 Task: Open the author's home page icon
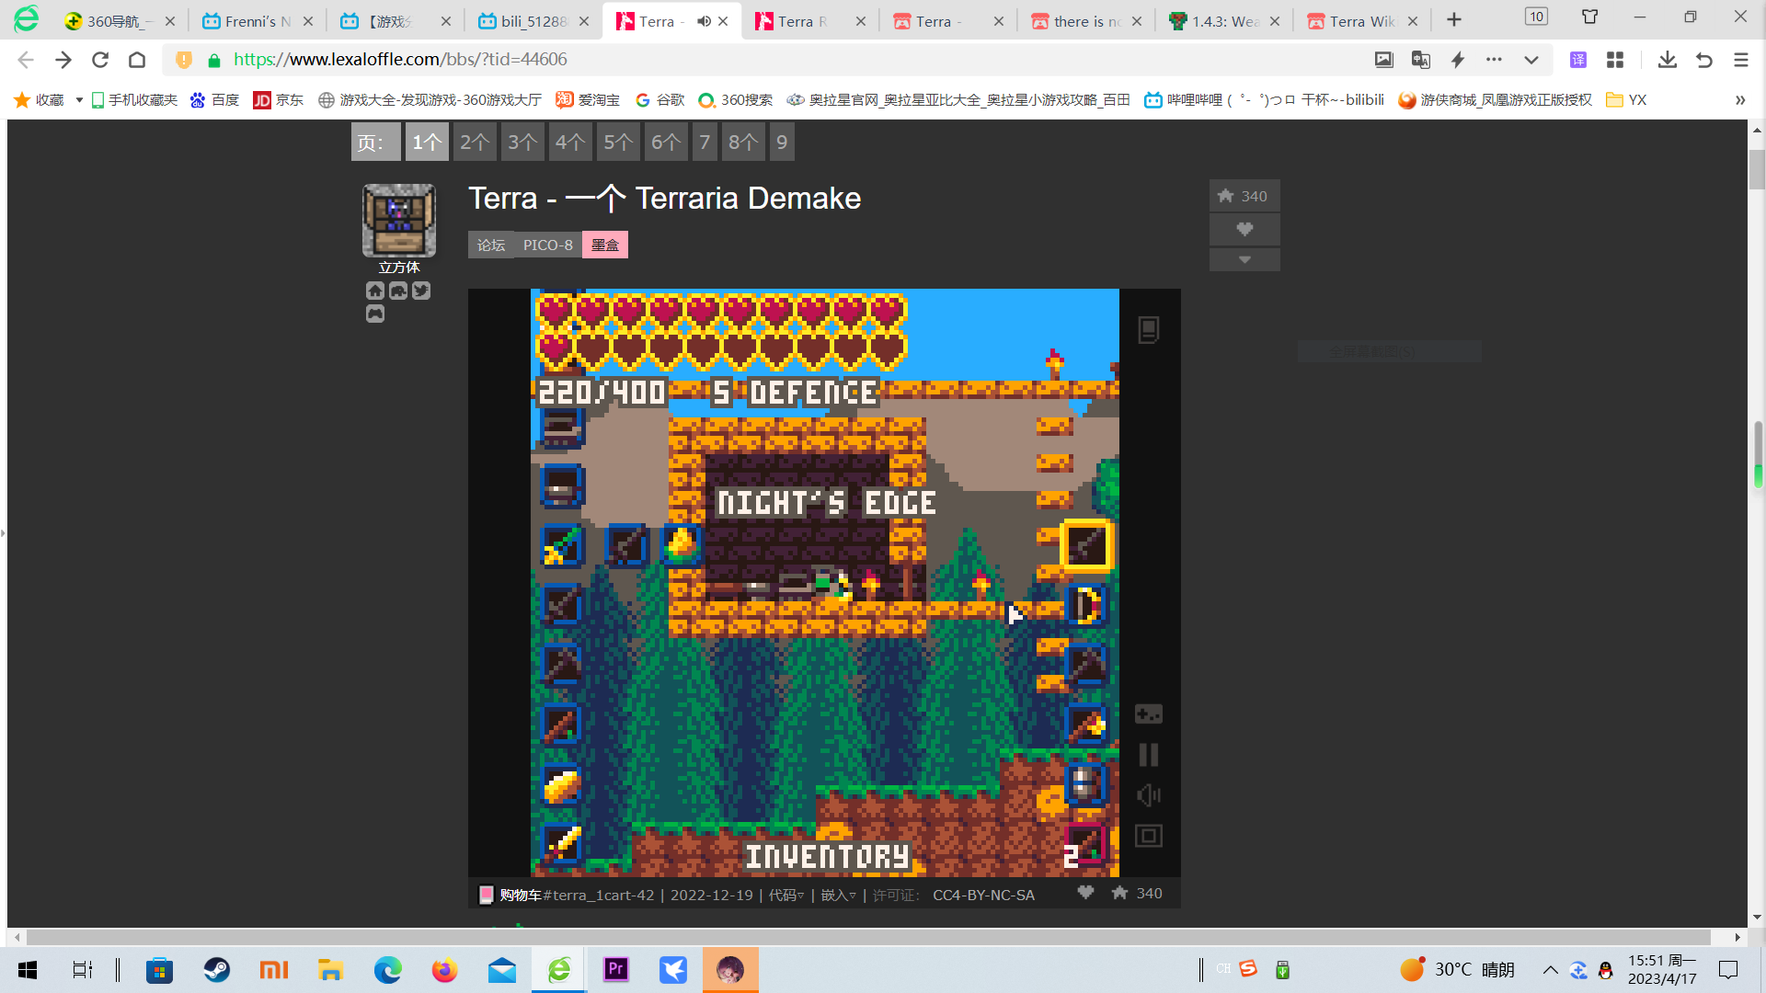coord(374,291)
